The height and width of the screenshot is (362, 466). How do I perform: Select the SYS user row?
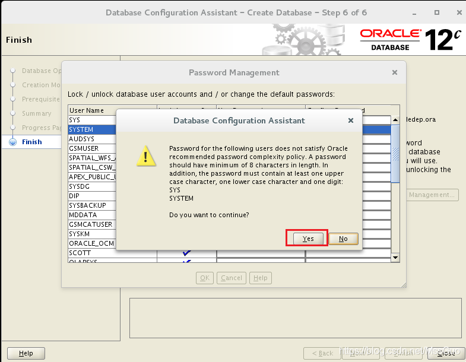92,120
